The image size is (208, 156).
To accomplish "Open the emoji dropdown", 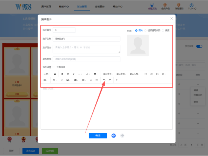I will 55,80.
